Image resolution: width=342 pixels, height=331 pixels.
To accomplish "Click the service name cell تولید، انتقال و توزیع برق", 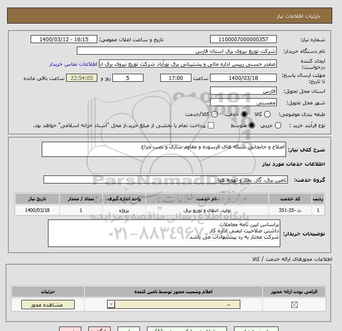I will (x=207, y=210).
